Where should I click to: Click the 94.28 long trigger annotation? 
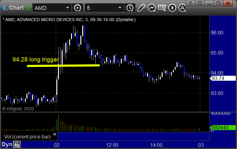[36, 60]
